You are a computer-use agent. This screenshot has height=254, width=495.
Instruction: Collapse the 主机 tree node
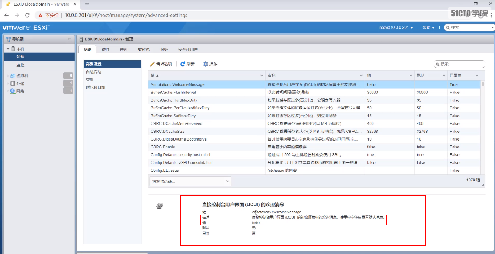[8, 49]
